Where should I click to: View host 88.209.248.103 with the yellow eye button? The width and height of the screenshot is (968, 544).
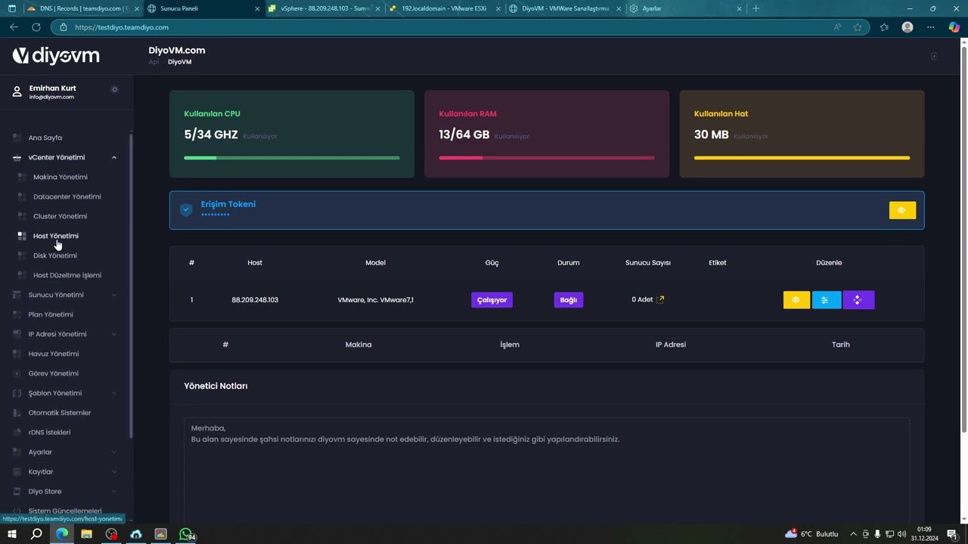click(796, 300)
